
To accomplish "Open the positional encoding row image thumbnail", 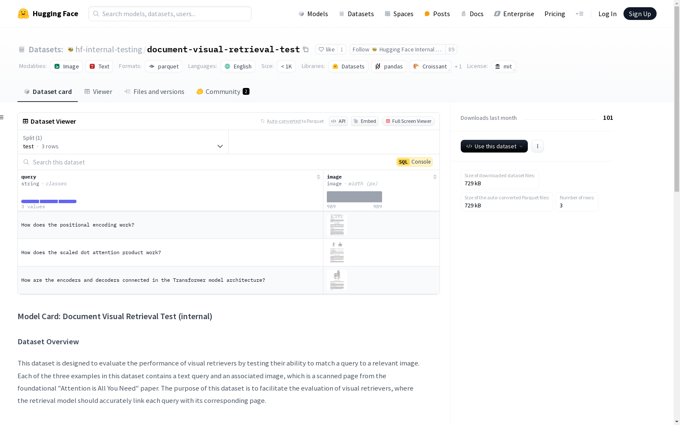I will tap(337, 225).
